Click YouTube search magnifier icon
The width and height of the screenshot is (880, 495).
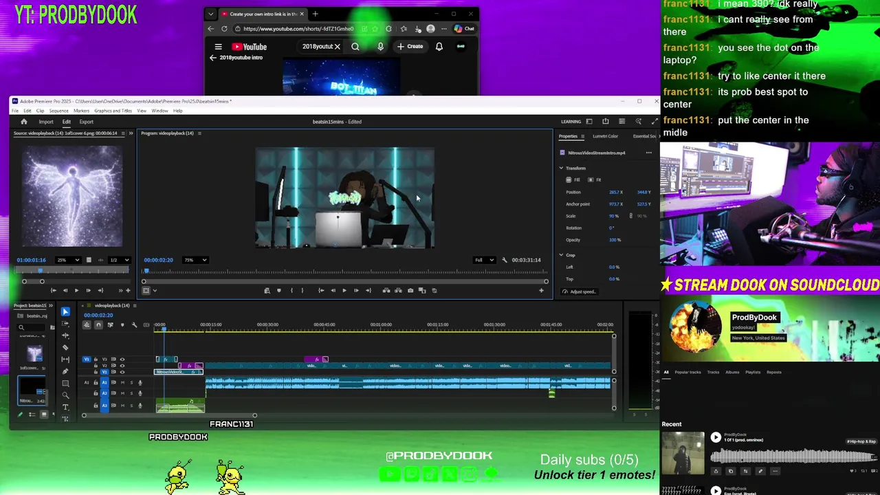pos(355,47)
